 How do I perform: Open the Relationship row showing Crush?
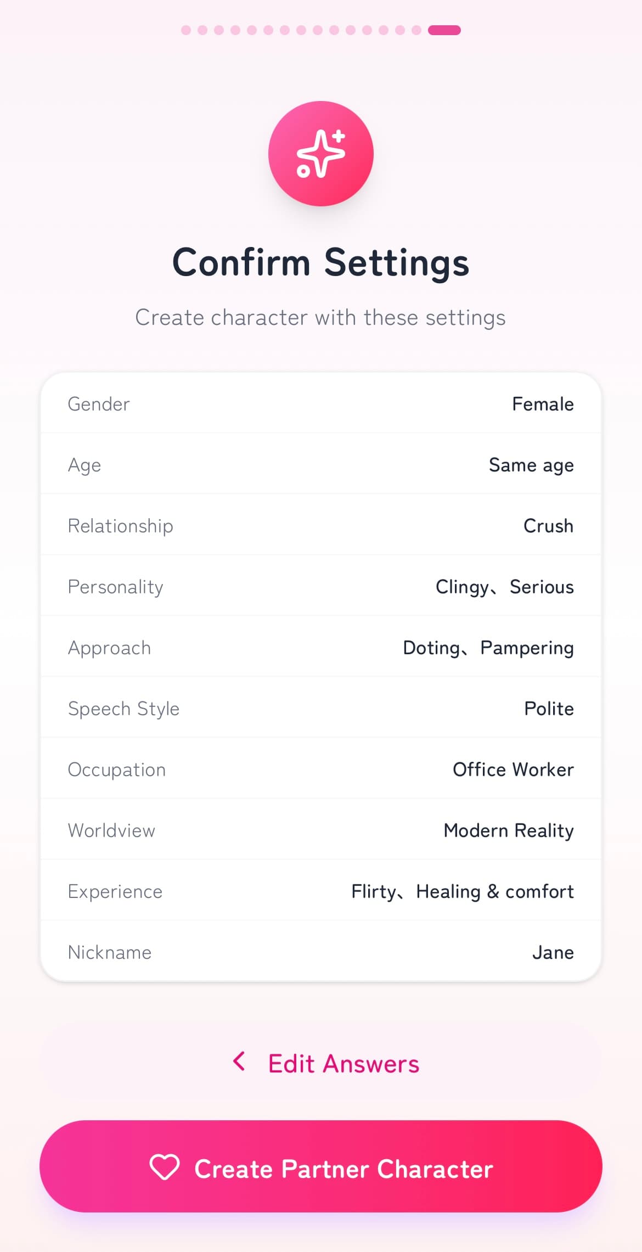click(321, 526)
